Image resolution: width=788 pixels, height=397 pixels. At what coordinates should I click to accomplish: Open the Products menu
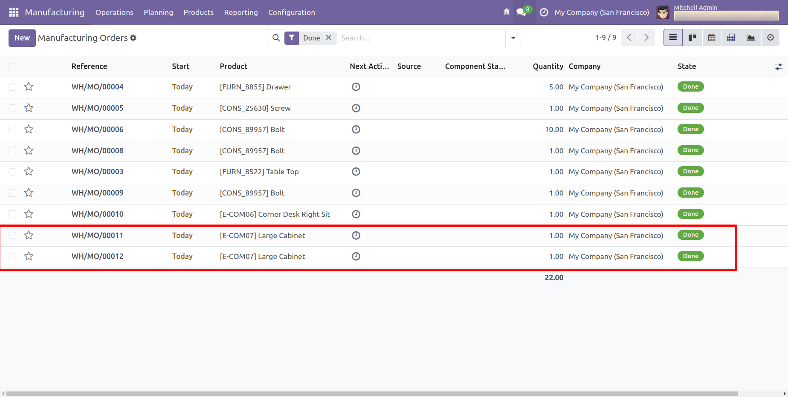198,12
